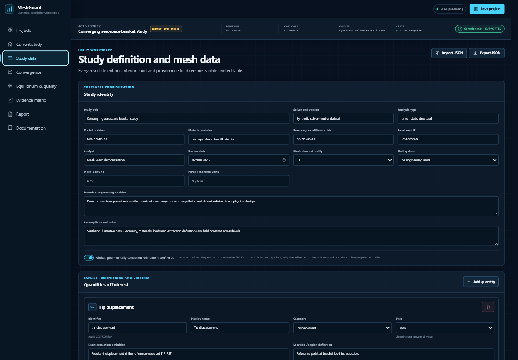The image size is (518, 360).
Task: Click the Projects grid icon in sidebar
Action: pos(10,30)
